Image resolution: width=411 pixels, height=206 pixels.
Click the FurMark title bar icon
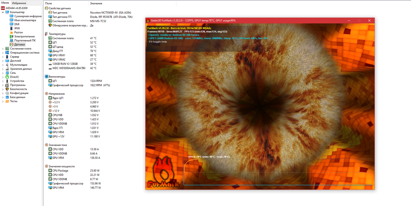(148, 21)
